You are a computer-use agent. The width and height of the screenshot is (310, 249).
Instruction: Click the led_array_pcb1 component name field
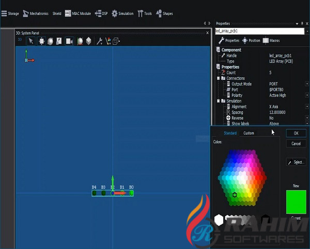(x=259, y=31)
